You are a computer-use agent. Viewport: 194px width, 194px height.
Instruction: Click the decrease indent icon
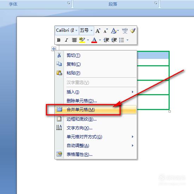pos(106,40)
